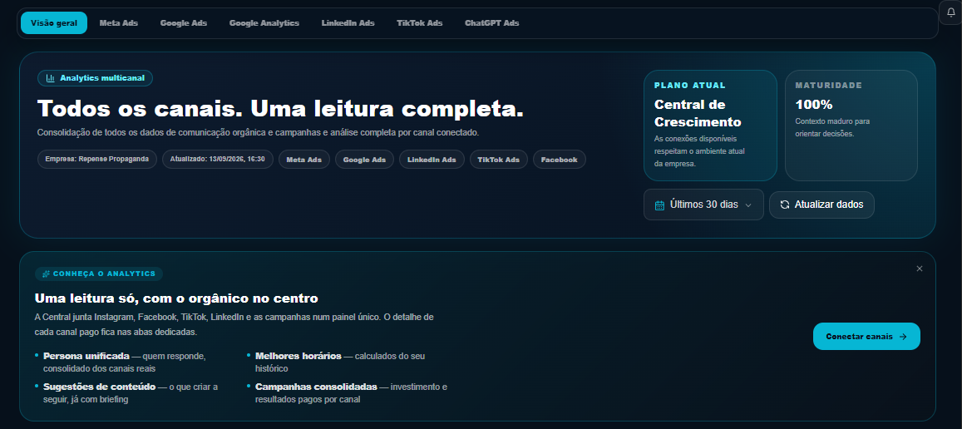Open the TikTok Ads tab

[x=419, y=22]
